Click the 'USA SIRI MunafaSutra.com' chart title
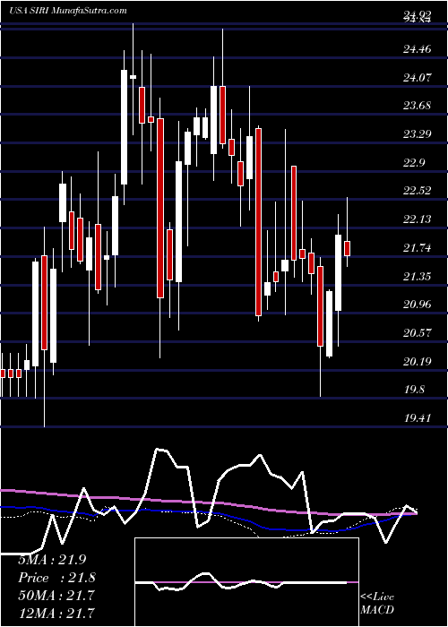448x627 pixels. 67,11
